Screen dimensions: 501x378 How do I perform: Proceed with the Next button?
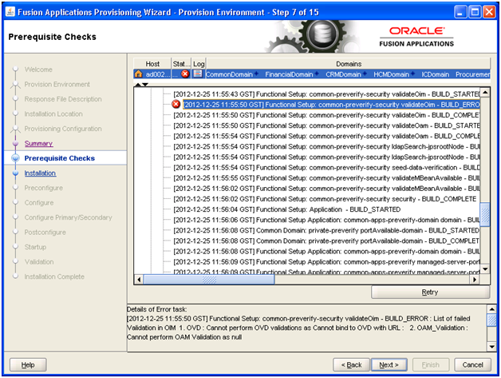pos(389,364)
